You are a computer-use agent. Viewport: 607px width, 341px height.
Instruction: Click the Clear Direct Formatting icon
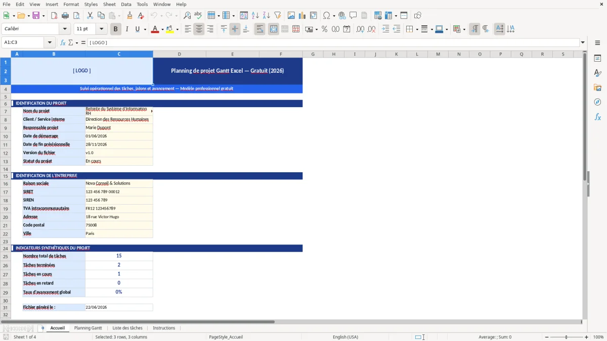141,16
